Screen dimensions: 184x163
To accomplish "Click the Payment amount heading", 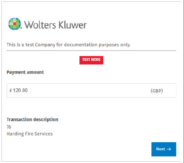I will (x=25, y=72).
